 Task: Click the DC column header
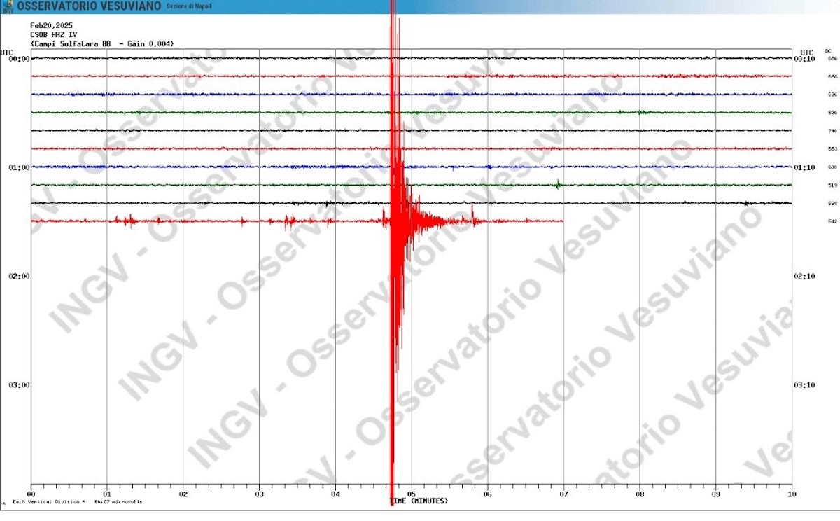[828, 51]
